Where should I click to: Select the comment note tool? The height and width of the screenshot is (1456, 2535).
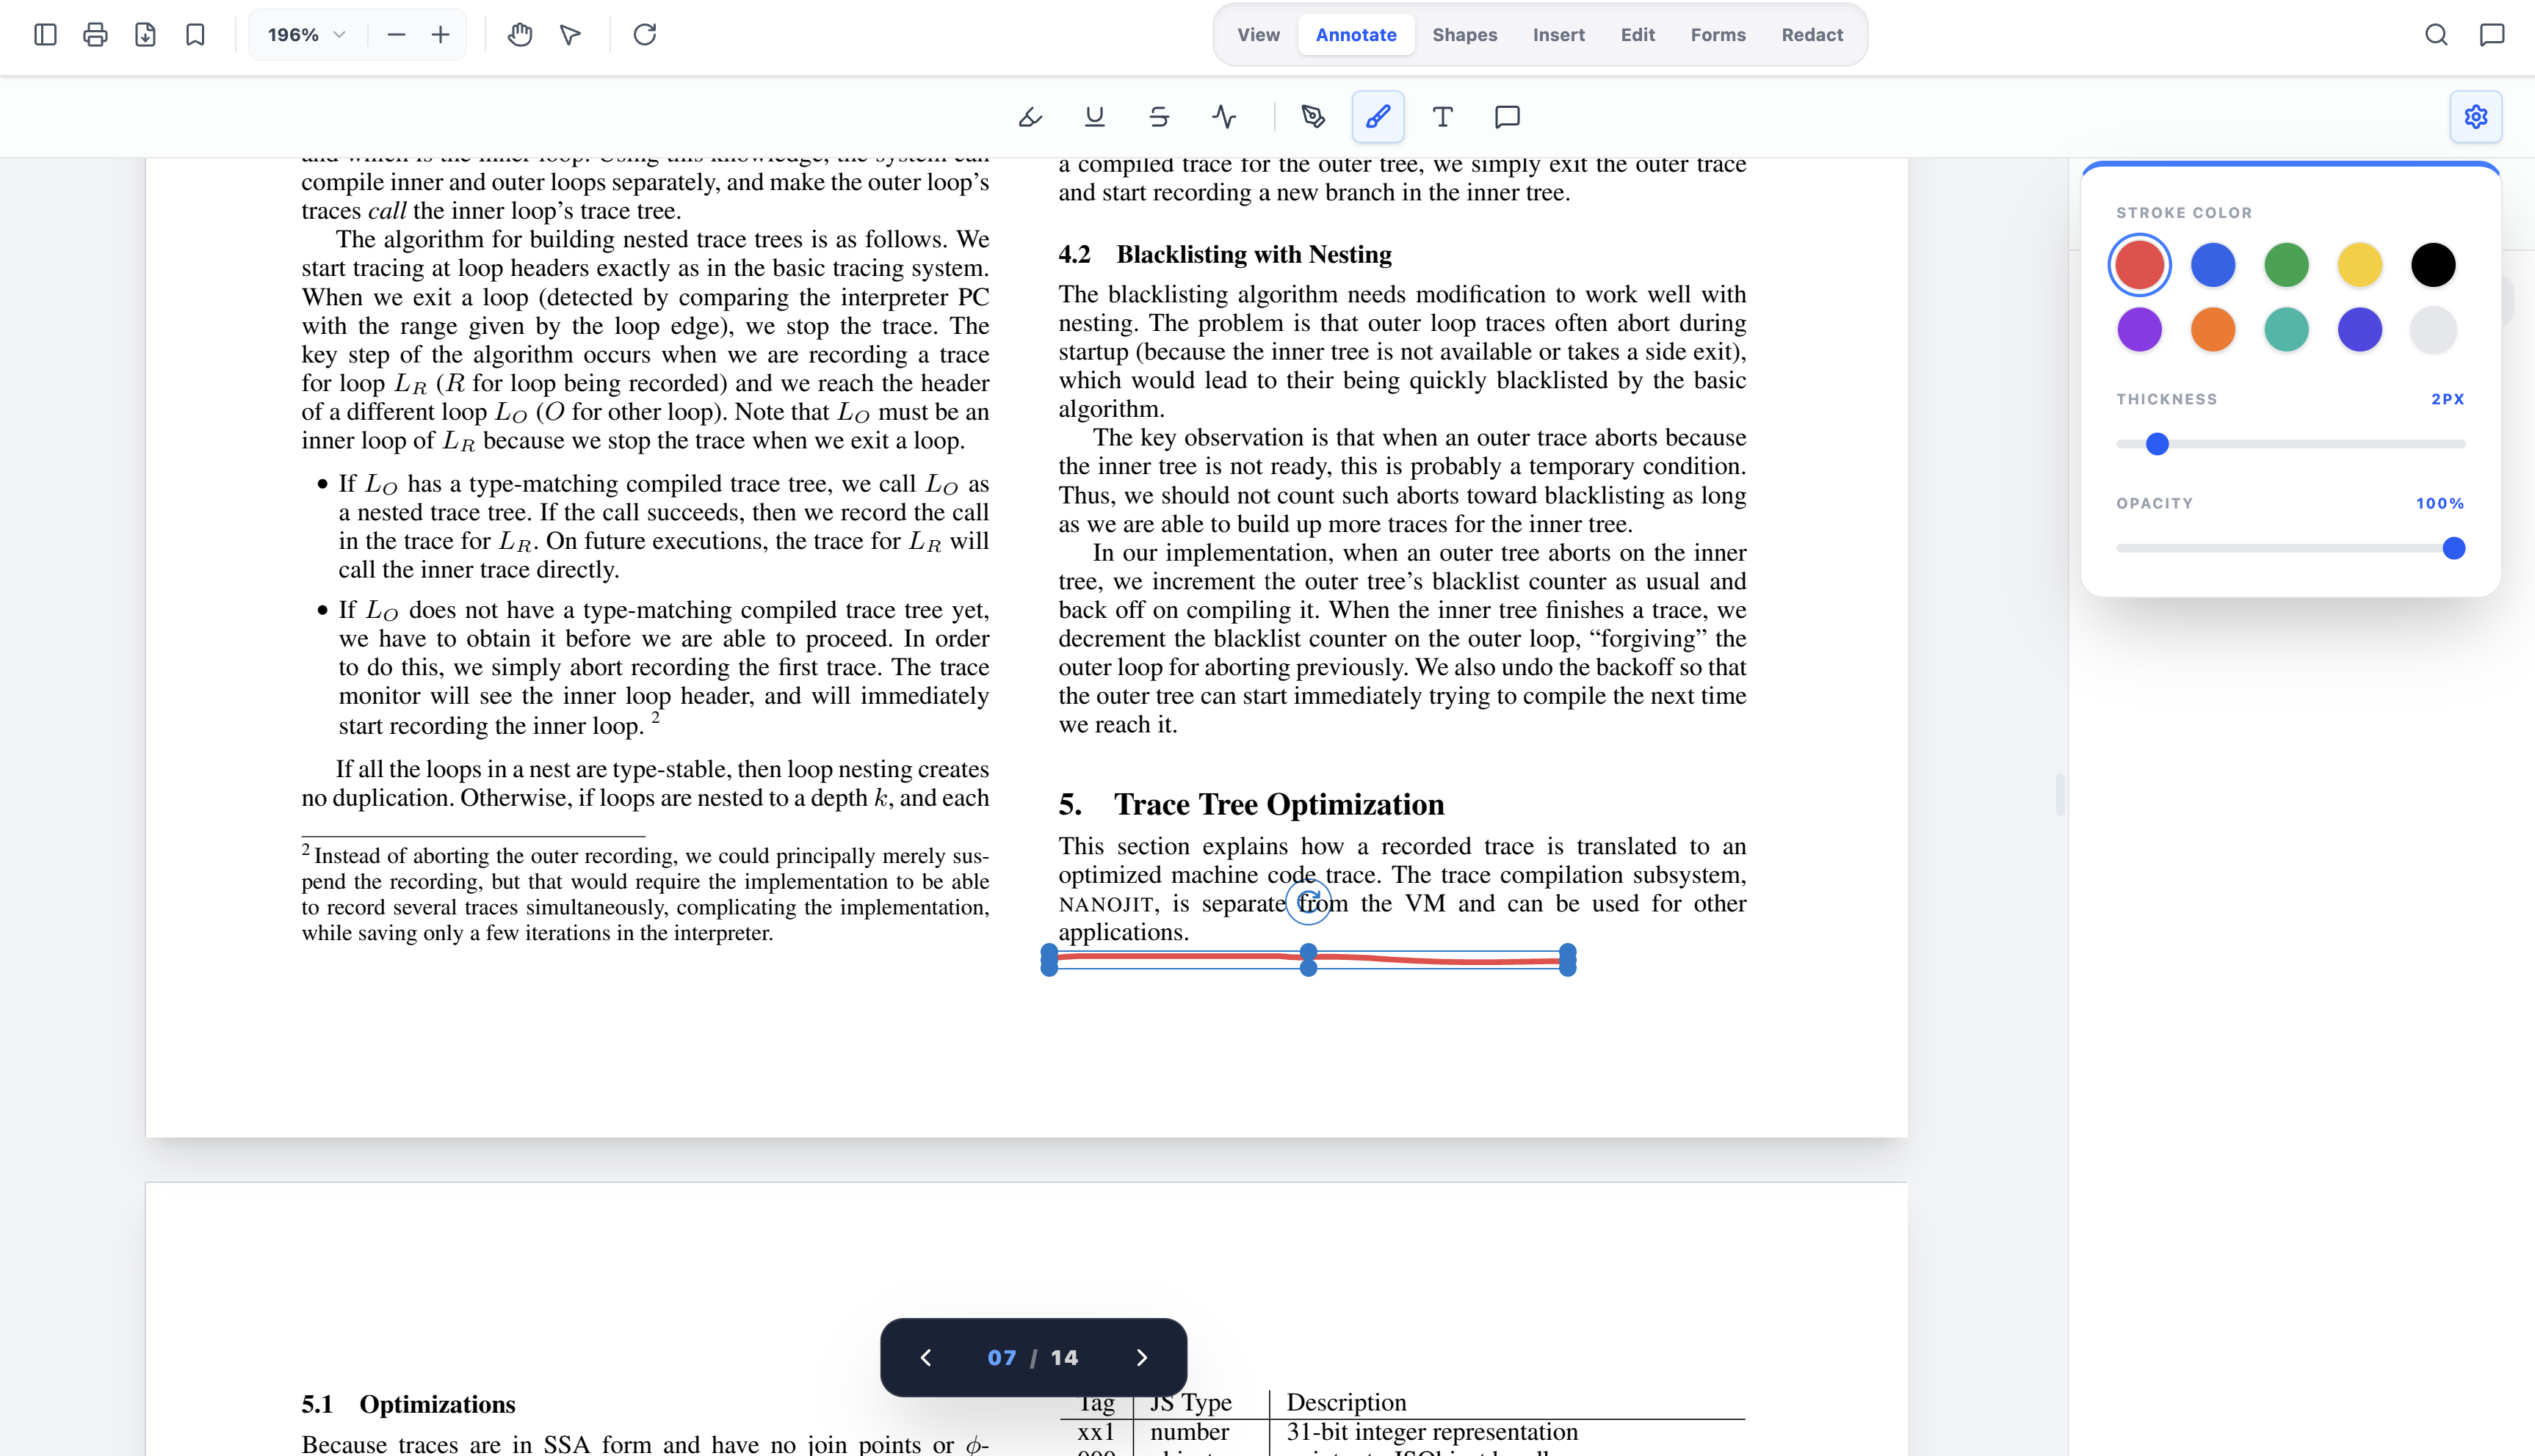(1507, 117)
